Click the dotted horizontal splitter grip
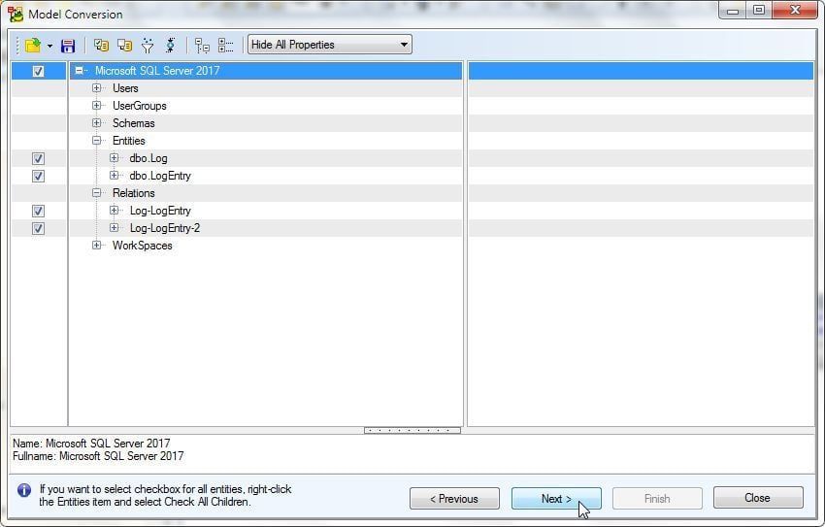This screenshot has width=825, height=527. pyautogui.click(x=412, y=430)
